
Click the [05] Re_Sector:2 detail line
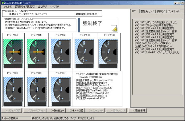click(92, 85)
